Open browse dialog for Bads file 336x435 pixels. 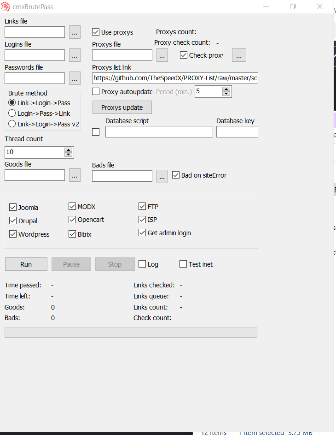coord(162,176)
